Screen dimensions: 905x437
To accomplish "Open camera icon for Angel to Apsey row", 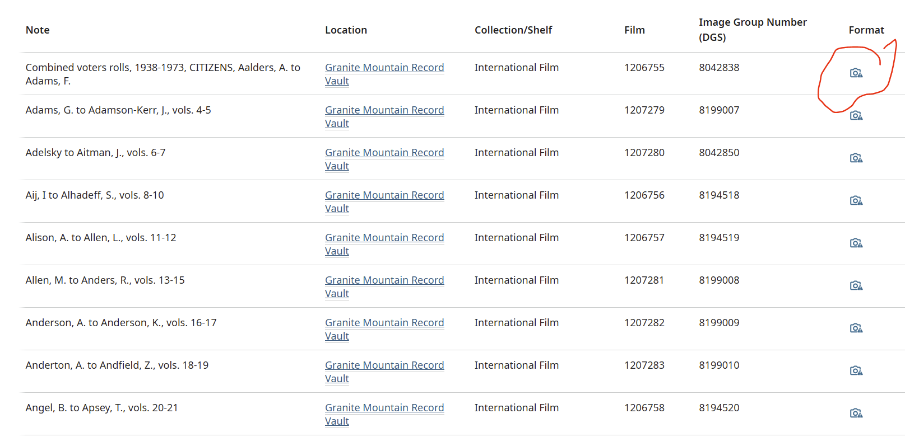I will (x=856, y=413).
